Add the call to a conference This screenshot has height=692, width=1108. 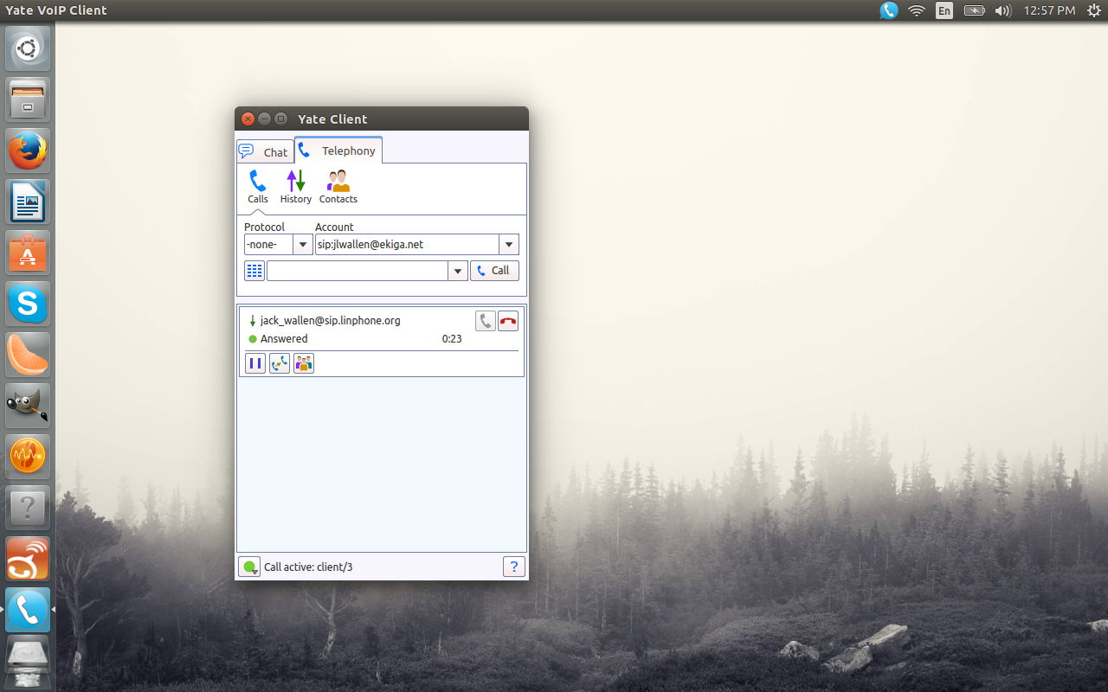click(304, 363)
